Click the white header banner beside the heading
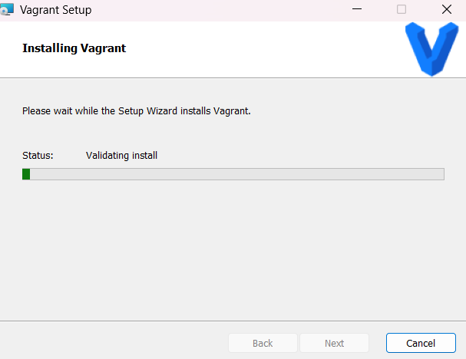Viewport: 466px width, 359px height. pyautogui.click(x=261, y=49)
